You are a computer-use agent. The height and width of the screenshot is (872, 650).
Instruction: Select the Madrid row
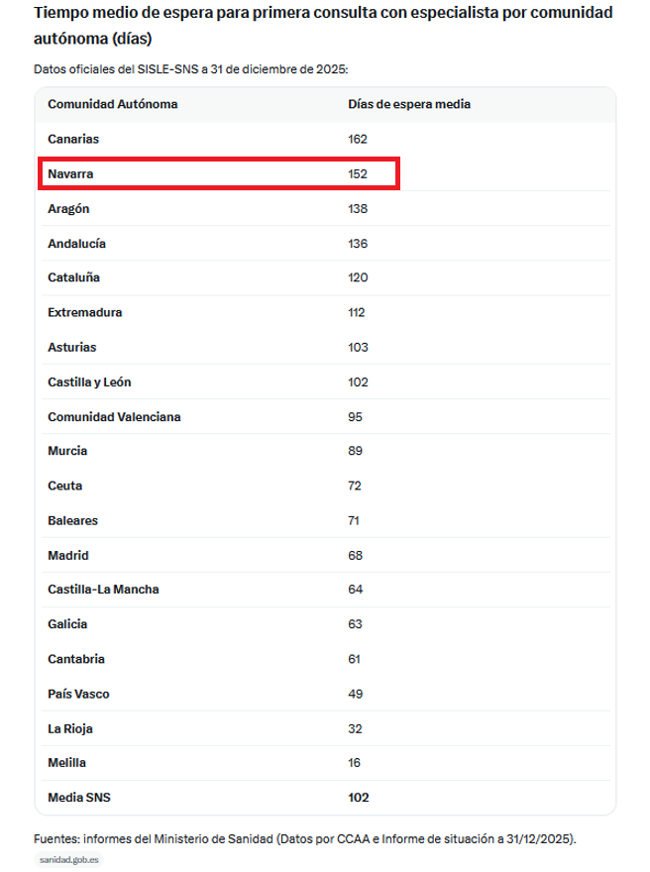(326, 555)
